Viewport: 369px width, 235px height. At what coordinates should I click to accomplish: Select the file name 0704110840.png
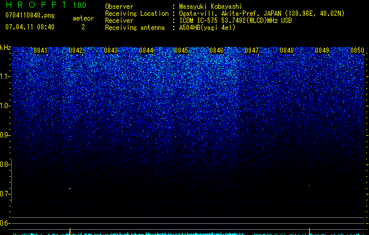30,15
